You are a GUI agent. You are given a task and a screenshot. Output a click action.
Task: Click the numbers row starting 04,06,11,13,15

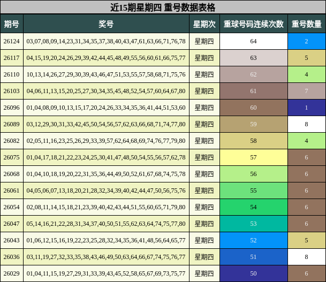tap(106, 91)
